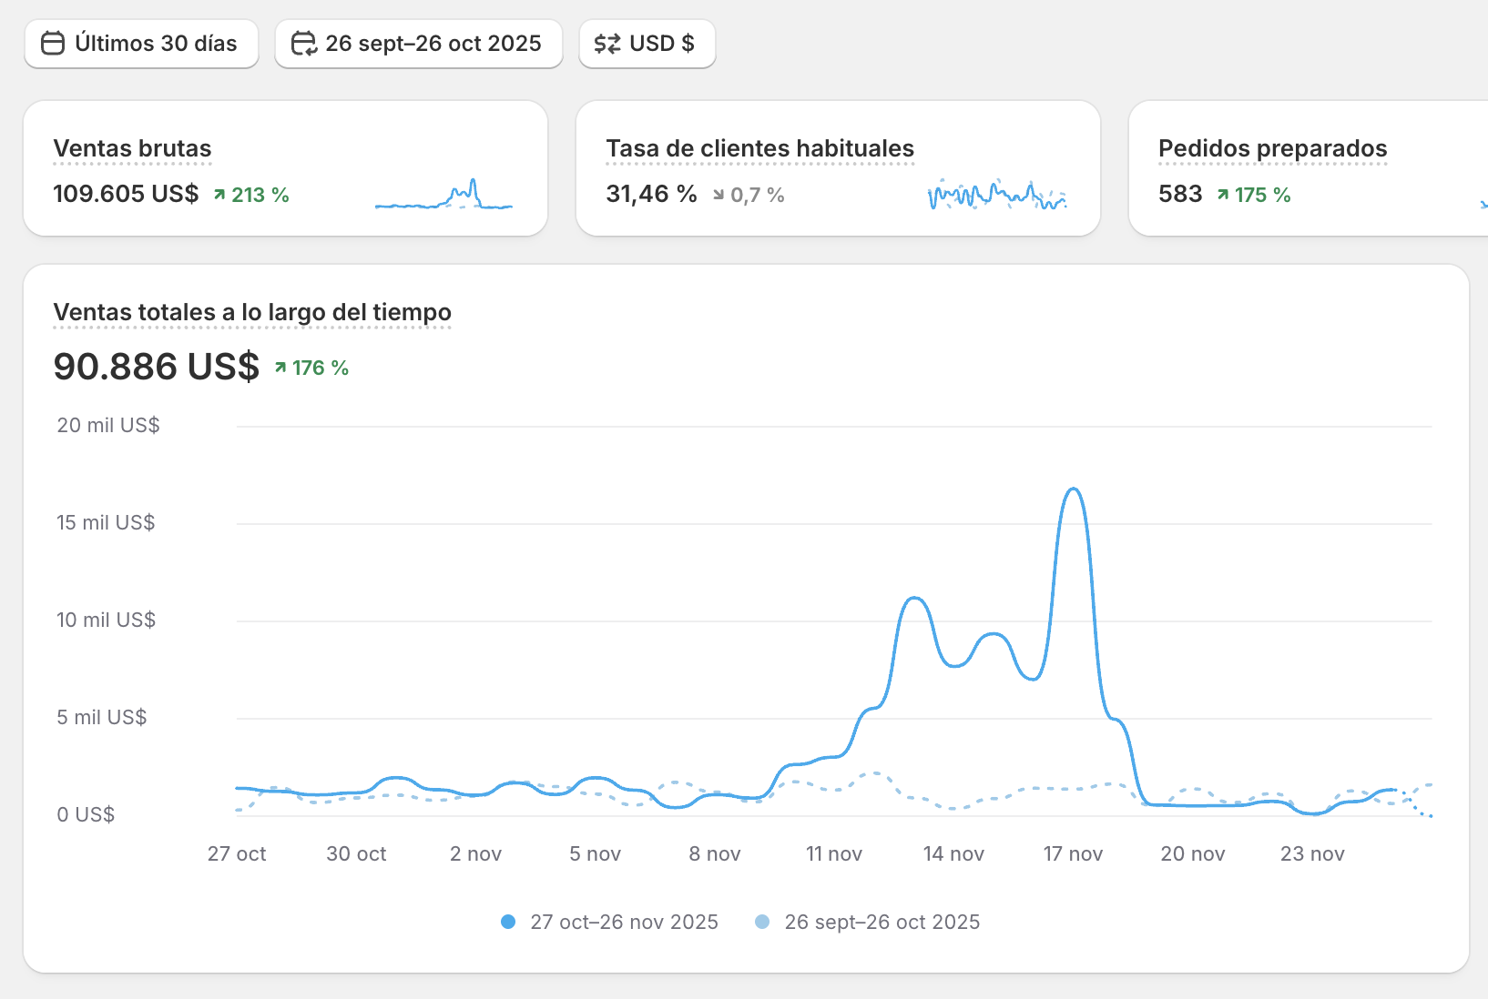Click the 5 mil US$ y-axis label
Screen dimensions: 1488x999
click(x=102, y=717)
